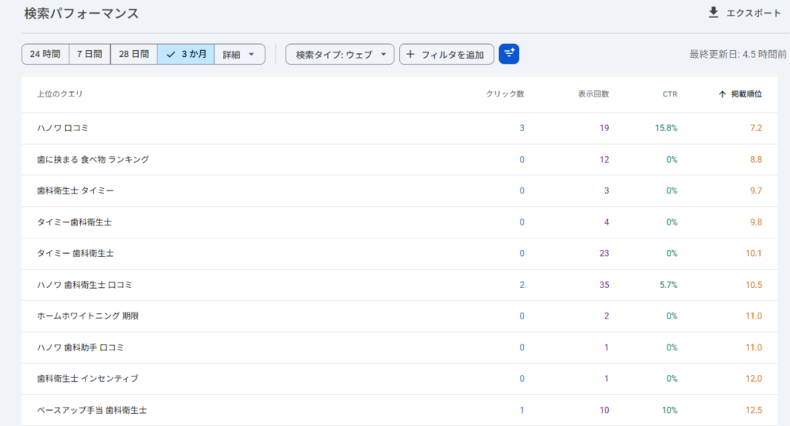Click position value 10.1
Screen dimensions: 790x426
click(x=754, y=253)
